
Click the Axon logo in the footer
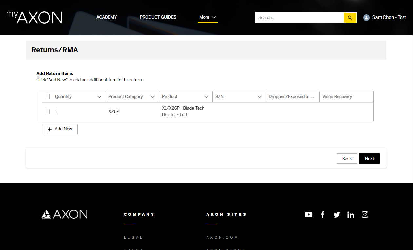pos(64,214)
